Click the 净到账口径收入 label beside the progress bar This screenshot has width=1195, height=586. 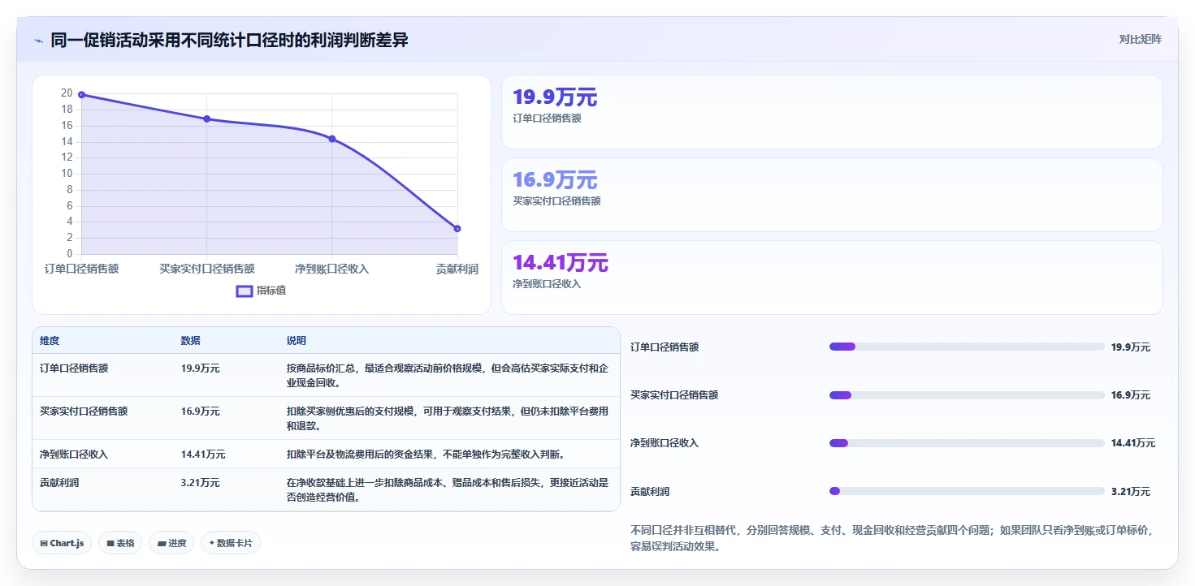tap(665, 443)
